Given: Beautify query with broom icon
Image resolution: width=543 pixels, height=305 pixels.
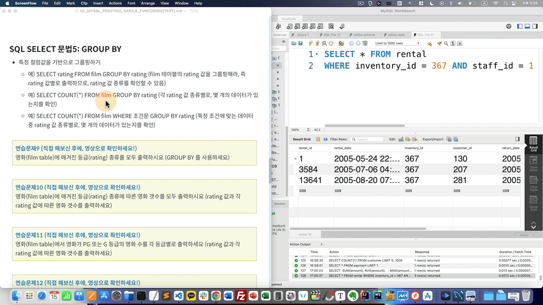Looking at the screenshot, I should (x=439, y=43).
